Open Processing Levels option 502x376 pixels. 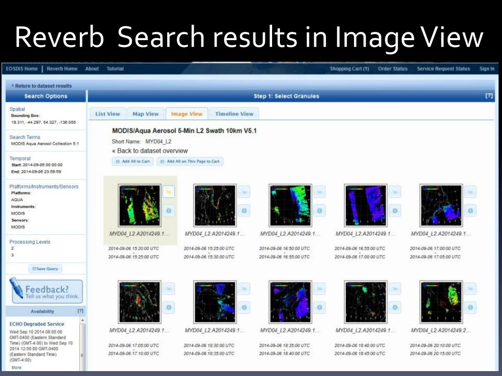coord(30,242)
